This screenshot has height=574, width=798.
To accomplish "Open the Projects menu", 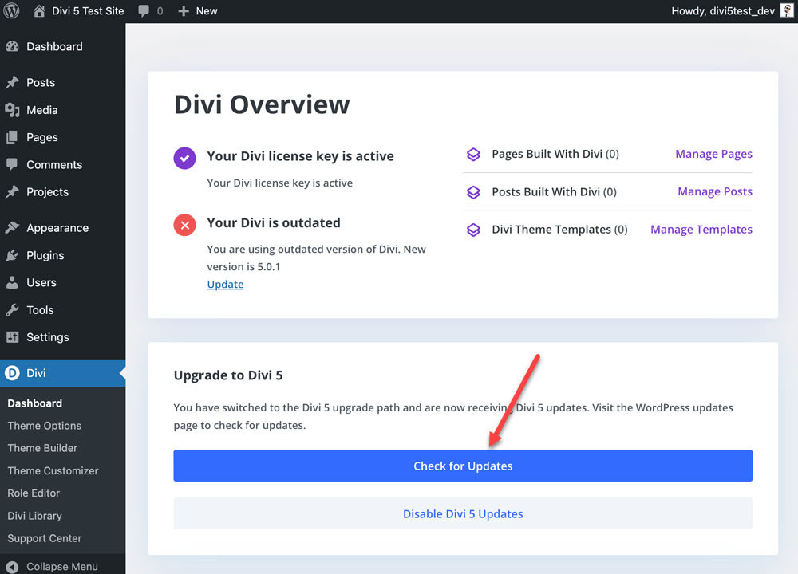I will coord(62,191).
